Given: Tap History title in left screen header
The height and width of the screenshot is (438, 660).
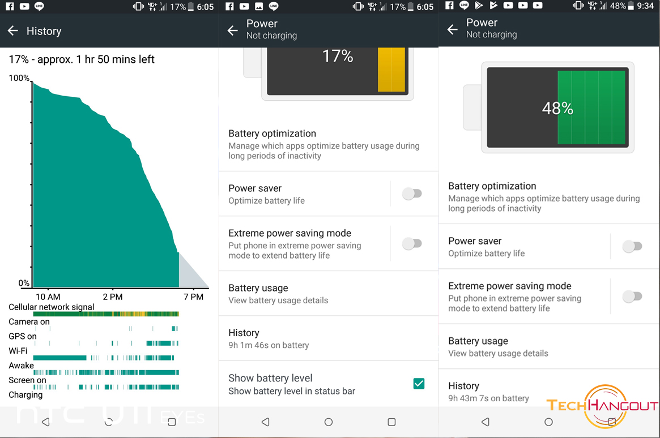Looking at the screenshot, I should click(x=44, y=31).
